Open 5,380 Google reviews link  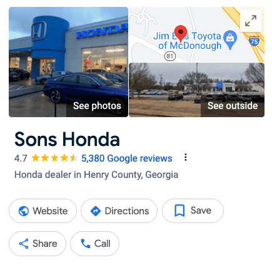pyautogui.click(x=127, y=158)
